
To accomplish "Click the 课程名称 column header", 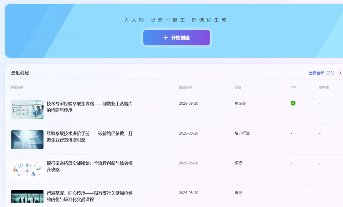I will (17, 87).
